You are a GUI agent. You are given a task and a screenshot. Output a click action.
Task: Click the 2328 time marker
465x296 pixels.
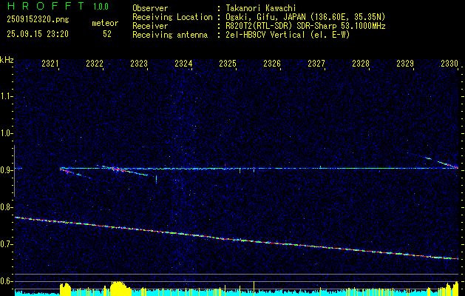(361, 64)
